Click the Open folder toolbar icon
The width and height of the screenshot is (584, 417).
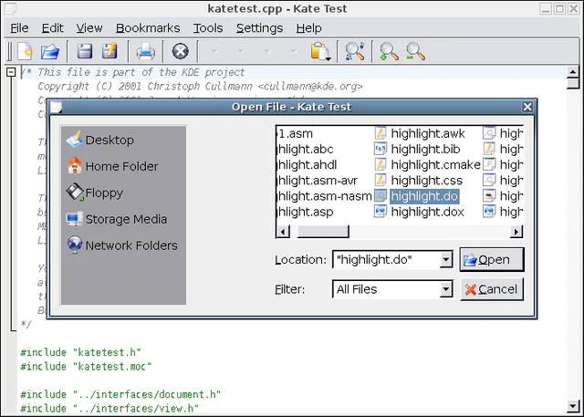(50, 51)
